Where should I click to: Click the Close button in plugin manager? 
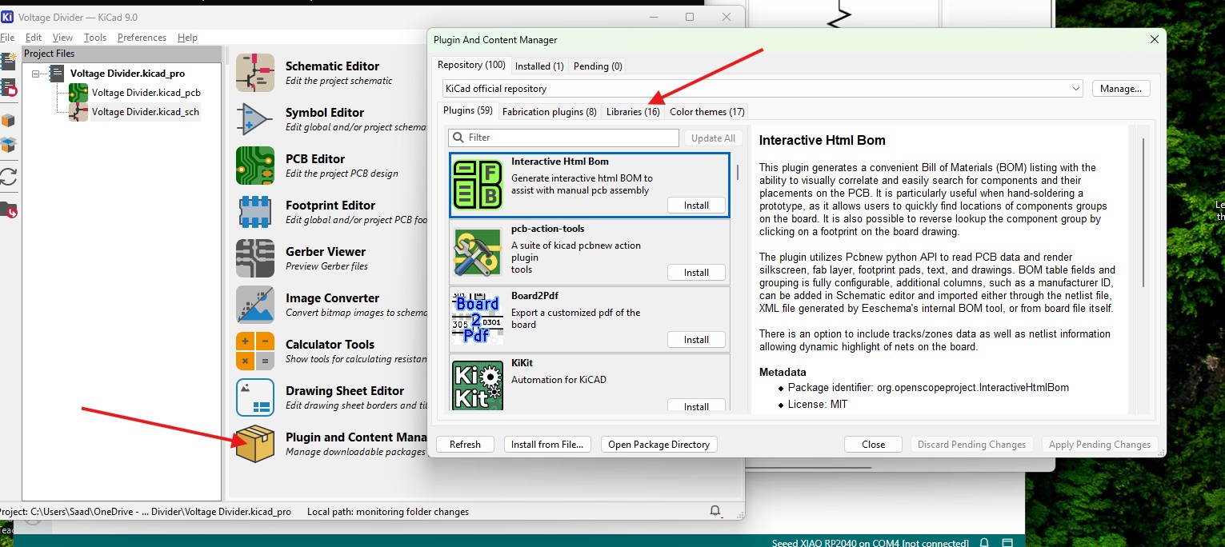(x=873, y=445)
